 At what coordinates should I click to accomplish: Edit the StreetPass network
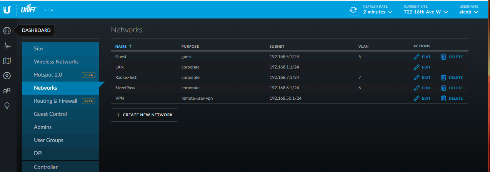click(x=422, y=88)
